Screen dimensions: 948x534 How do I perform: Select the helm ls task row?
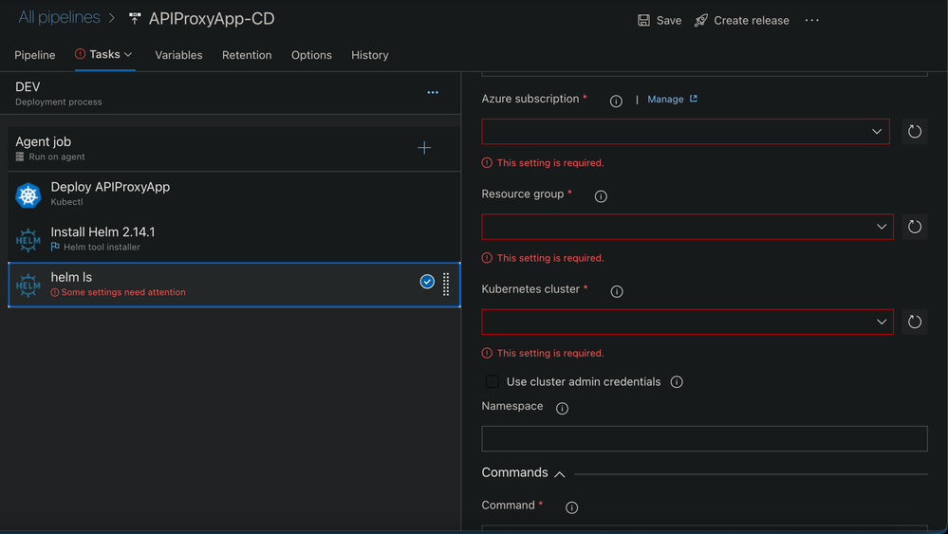point(234,285)
